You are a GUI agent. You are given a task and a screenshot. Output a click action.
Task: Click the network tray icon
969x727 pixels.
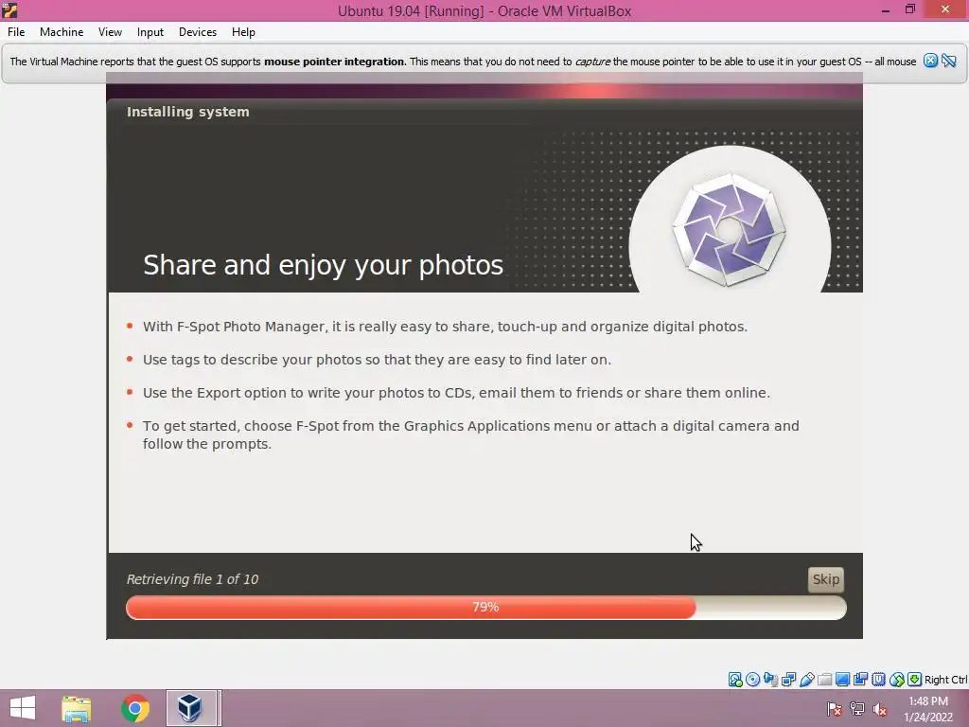click(x=857, y=709)
